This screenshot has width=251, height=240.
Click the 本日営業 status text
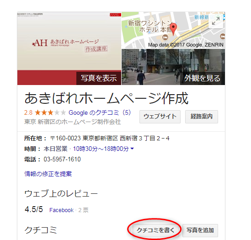pyautogui.click(x=55, y=149)
